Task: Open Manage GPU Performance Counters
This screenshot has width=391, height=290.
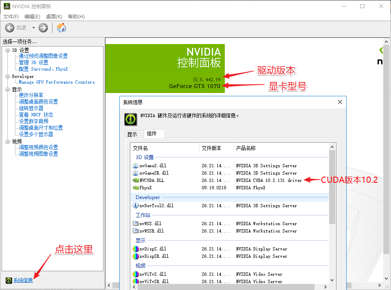Action: pos(57,82)
